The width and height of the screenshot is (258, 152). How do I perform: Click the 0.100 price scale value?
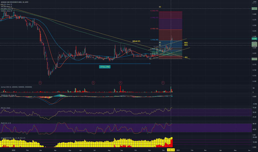(254, 81)
